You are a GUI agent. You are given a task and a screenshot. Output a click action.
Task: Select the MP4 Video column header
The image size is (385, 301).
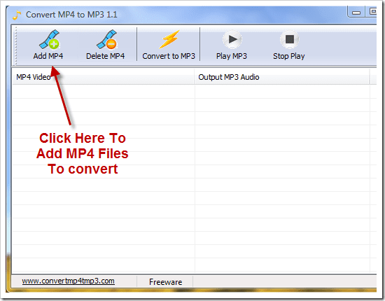(x=103, y=77)
